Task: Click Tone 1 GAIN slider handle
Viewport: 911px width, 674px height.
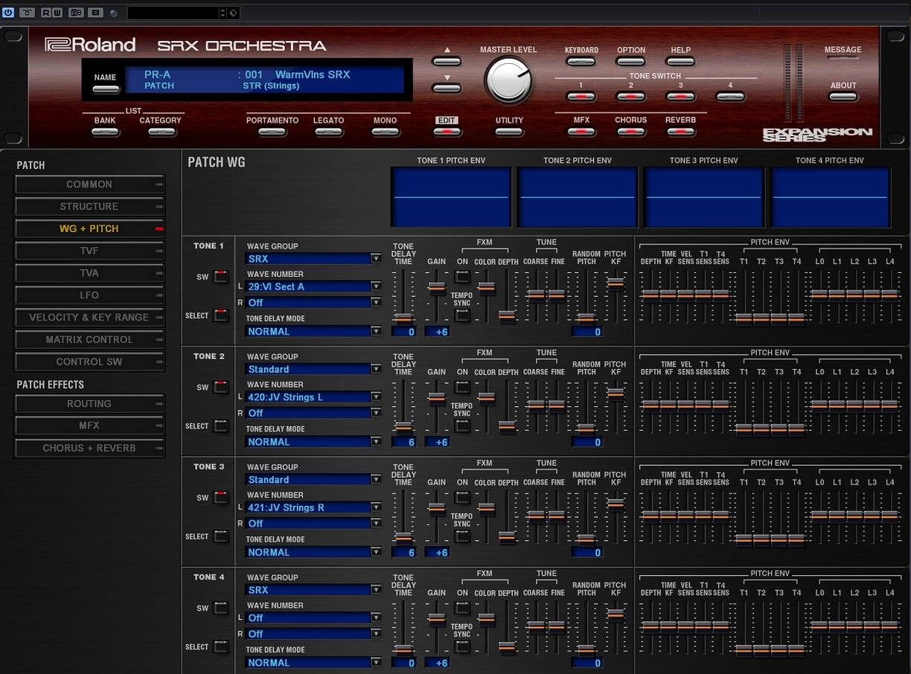Action: point(437,288)
